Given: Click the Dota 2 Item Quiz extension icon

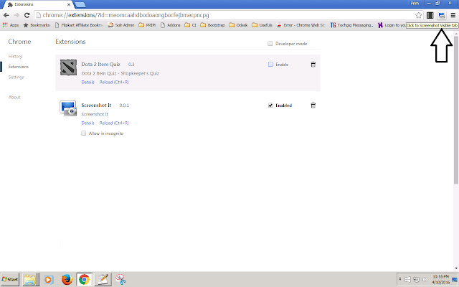Looking at the screenshot, I should pyautogui.click(x=68, y=67).
